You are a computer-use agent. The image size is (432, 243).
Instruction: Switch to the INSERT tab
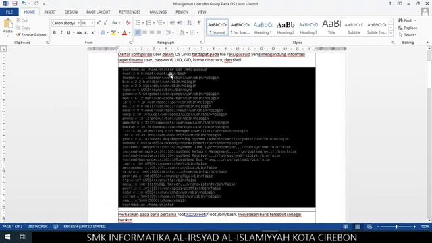tap(50, 12)
